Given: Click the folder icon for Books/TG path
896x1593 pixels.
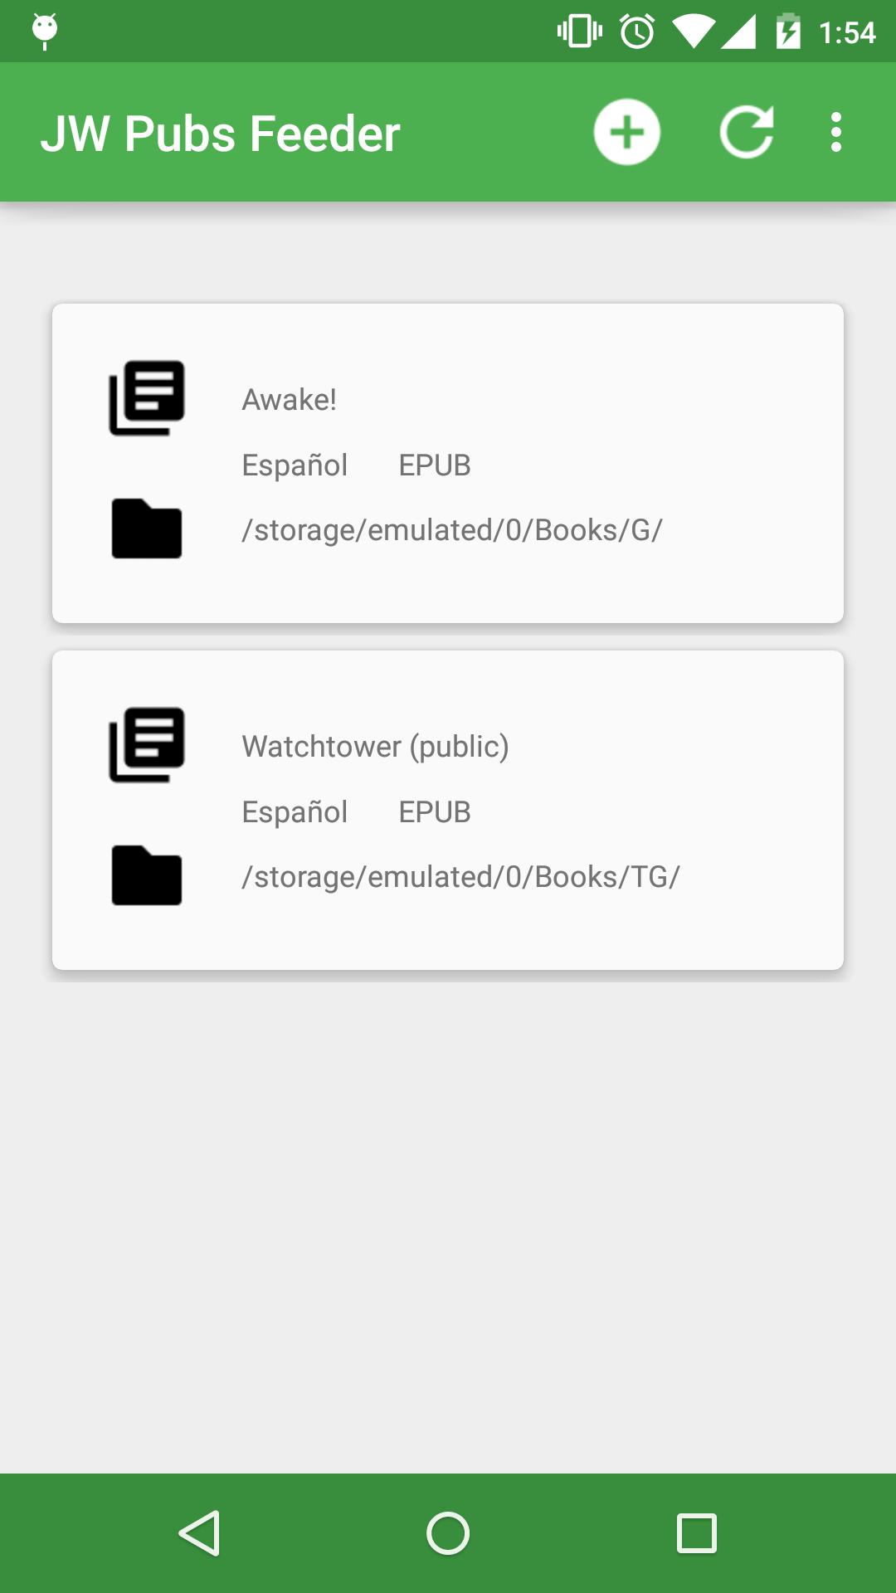Looking at the screenshot, I should (x=147, y=875).
